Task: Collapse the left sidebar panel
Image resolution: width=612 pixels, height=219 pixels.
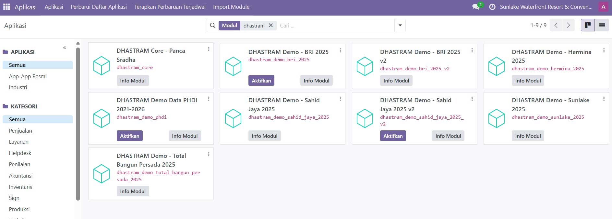Action: pyautogui.click(x=65, y=48)
